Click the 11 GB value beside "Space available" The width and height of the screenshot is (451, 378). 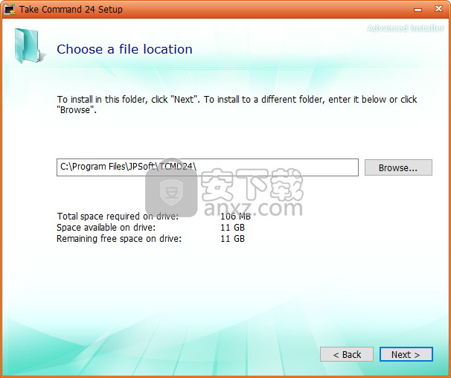click(x=232, y=228)
